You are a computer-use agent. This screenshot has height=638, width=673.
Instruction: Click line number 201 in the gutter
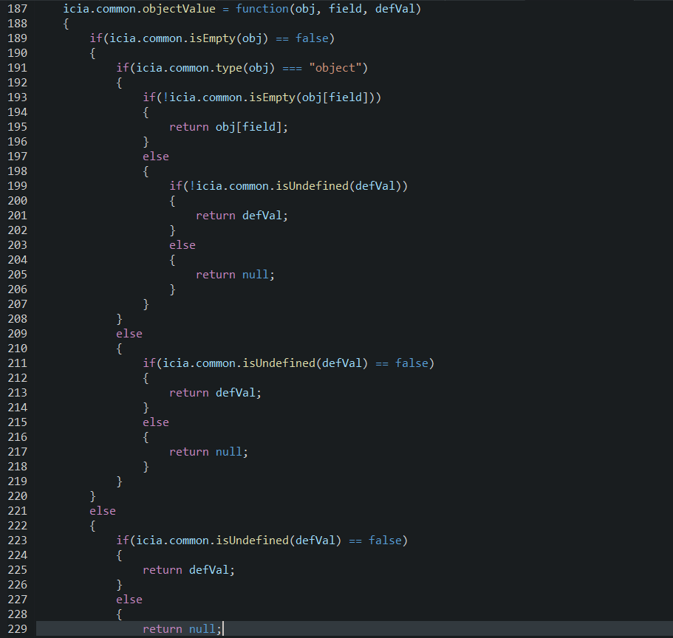point(17,216)
